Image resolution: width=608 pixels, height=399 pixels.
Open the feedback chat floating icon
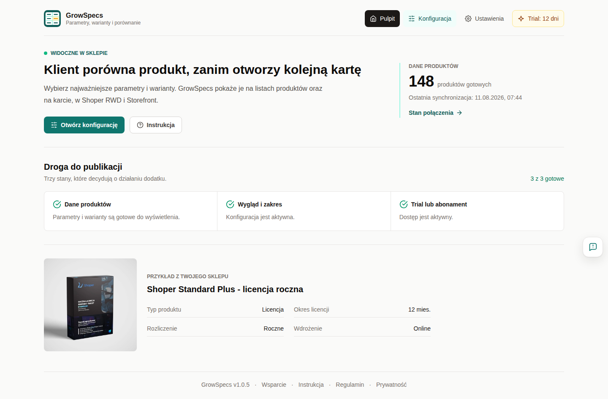tap(593, 247)
